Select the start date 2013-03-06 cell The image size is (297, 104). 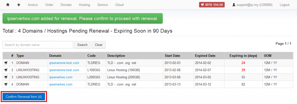coord(178,77)
